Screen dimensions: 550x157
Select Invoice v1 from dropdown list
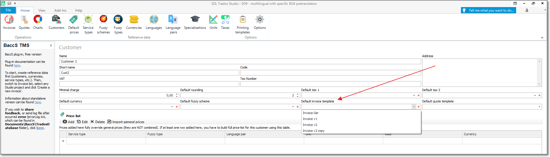coord(361,119)
